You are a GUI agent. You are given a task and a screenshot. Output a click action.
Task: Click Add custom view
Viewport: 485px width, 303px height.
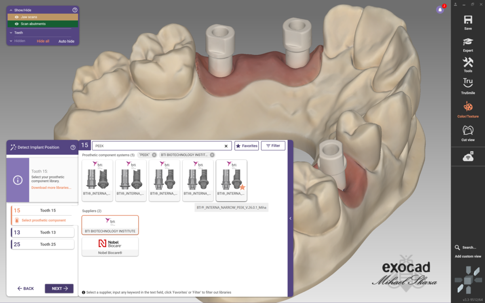tap(468, 257)
